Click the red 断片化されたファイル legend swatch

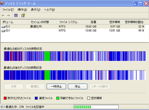coord(5,98)
